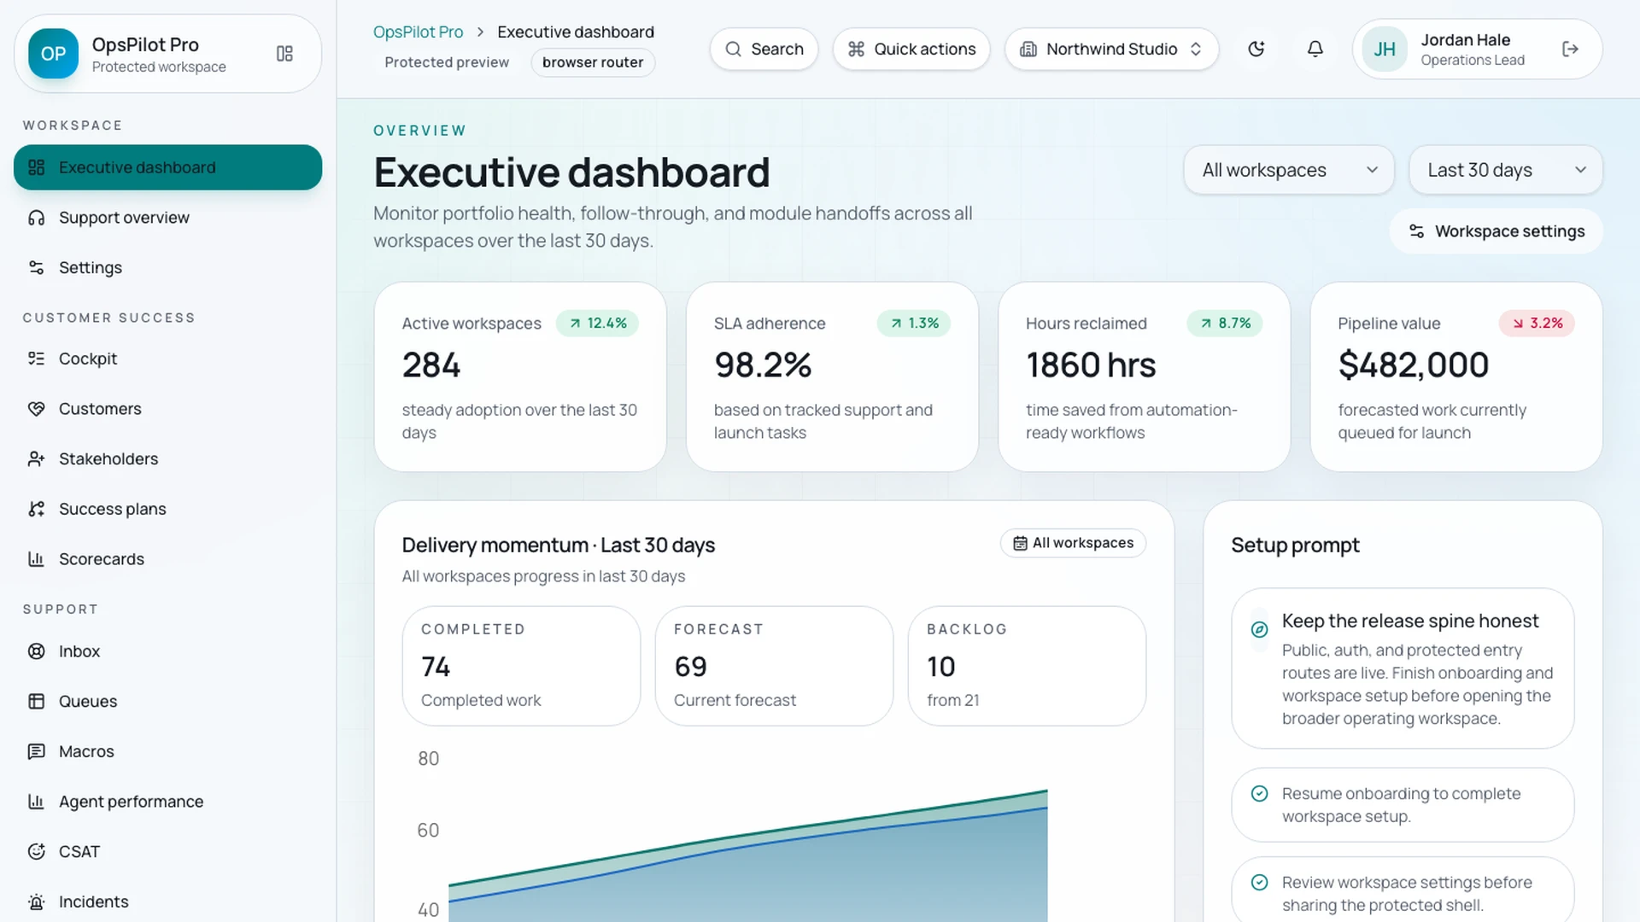Image resolution: width=1640 pixels, height=922 pixels.
Task: Click the sliders icon beside sidebar Settings
Action: coord(36,267)
